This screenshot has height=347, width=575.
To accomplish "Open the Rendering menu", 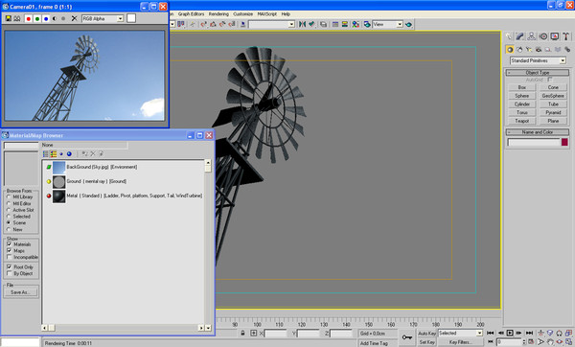I will 218,14.
